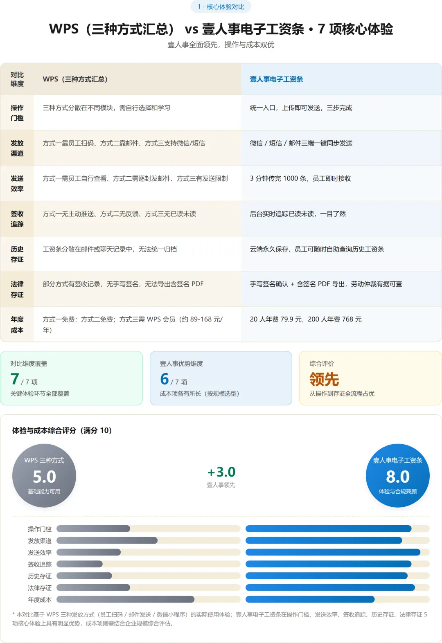Open the 对比维度覆盖 7/7 项 card
Image resolution: width=442 pixels, height=643 pixels.
[72, 378]
